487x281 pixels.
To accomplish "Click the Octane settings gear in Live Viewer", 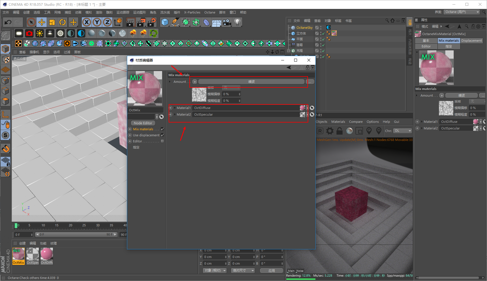I will [x=330, y=131].
